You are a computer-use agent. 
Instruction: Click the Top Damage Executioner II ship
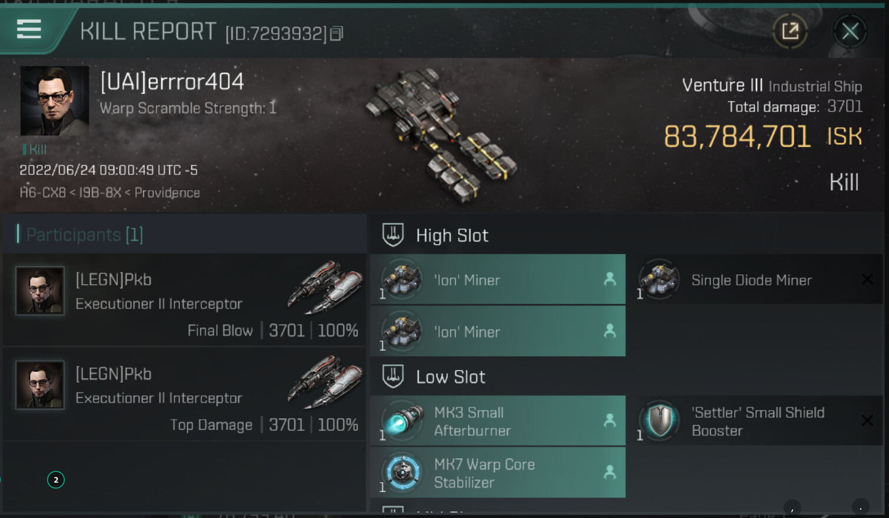(325, 381)
